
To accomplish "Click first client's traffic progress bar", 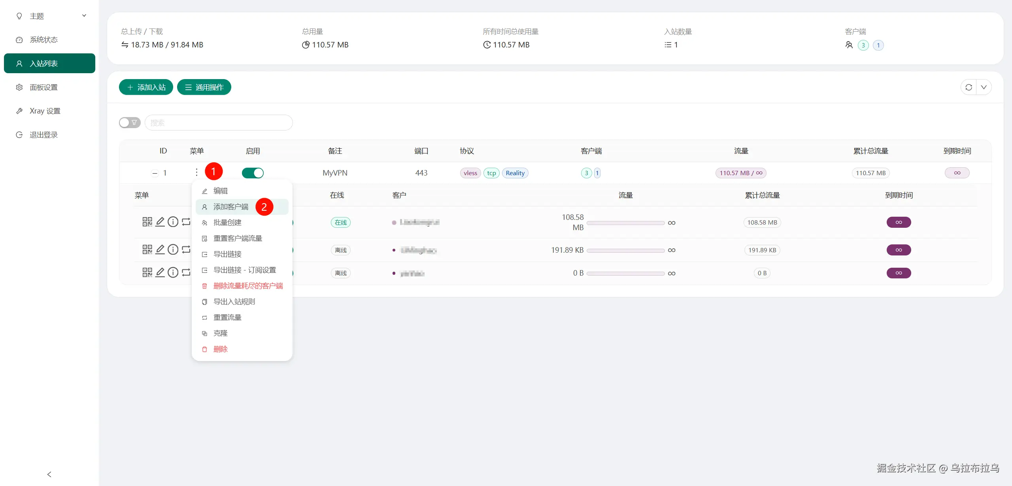I will [625, 223].
